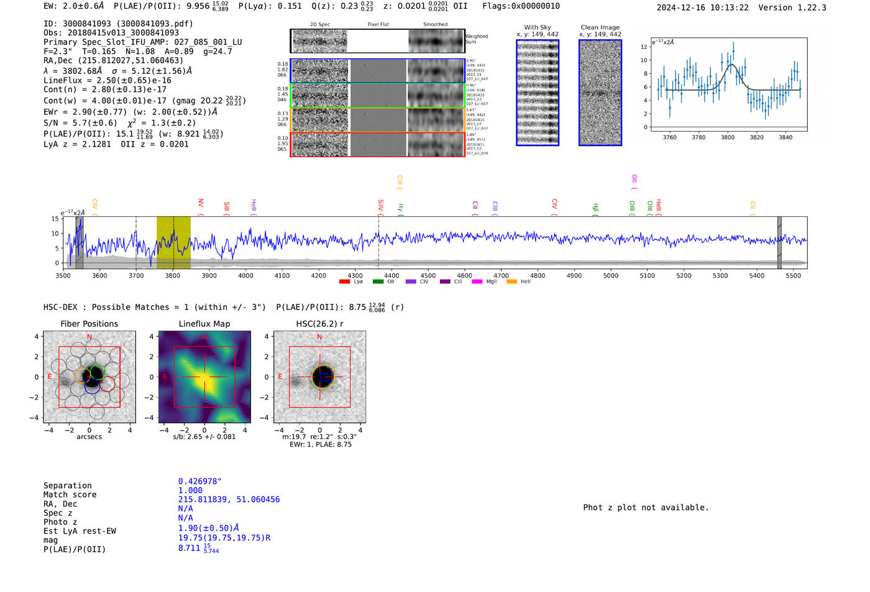Open the With Sky image thumbnail
The height and width of the screenshot is (592, 870).
click(538, 93)
